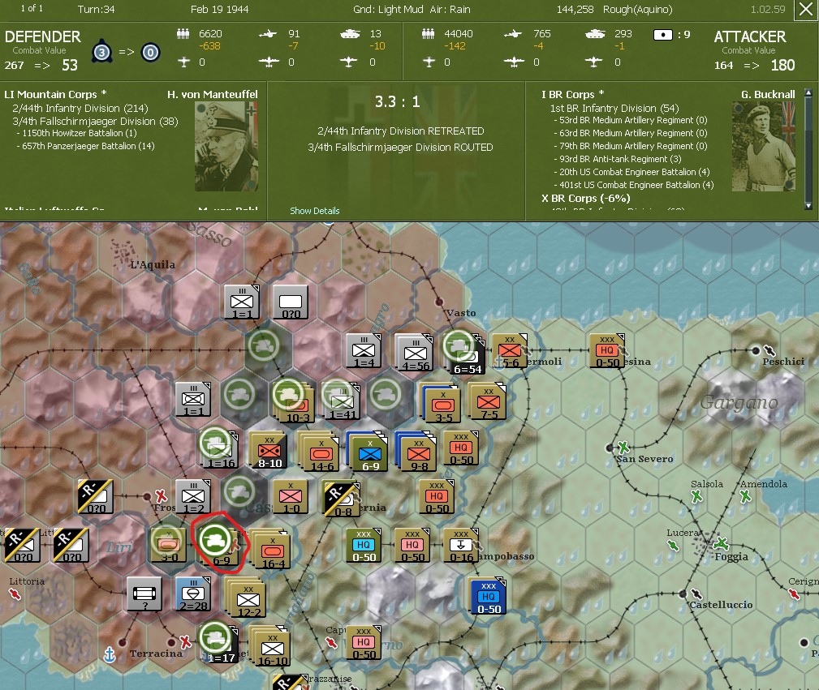This screenshot has height=690, width=819.
Task: Click the Salsola airfield marker
Action: [x=696, y=497]
